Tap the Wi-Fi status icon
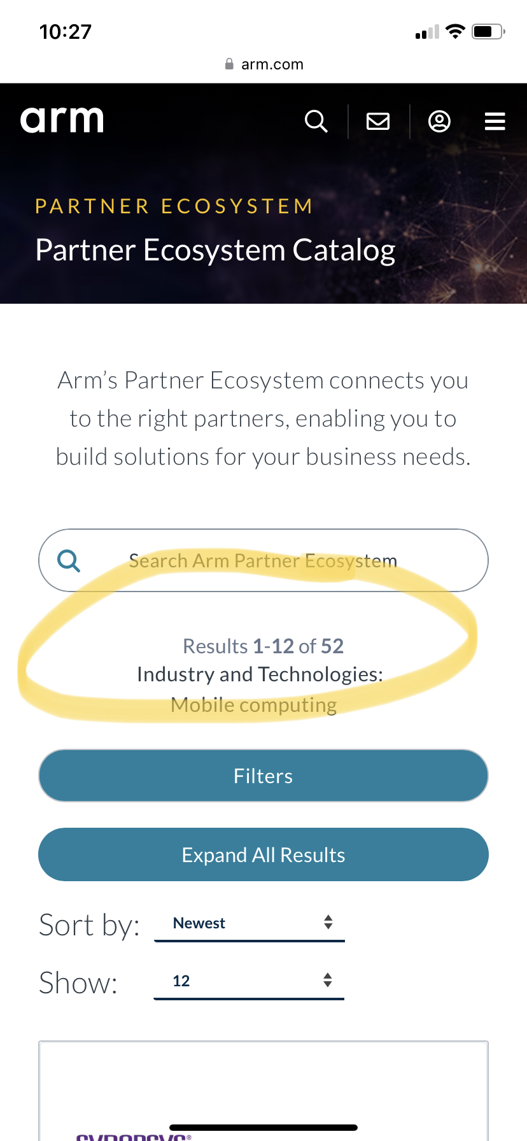The height and width of the screenshot is (1141, 527). (x=455, y=31)
